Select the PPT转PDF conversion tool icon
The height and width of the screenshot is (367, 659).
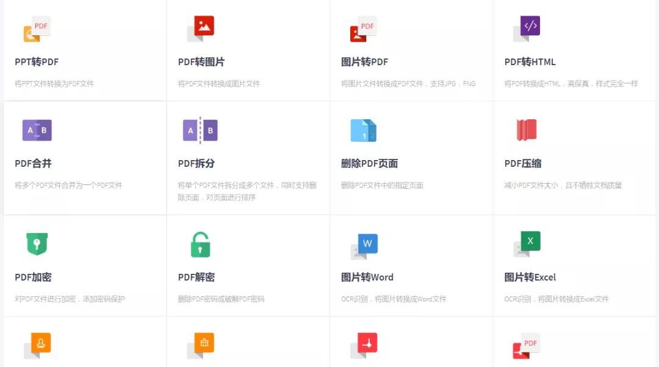pyautogui.click(x=35, y=27)
